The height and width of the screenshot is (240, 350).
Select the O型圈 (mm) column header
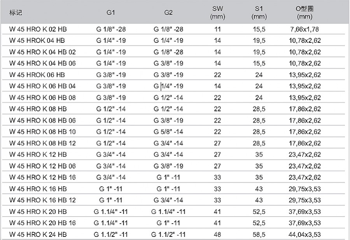pos(304,12)
